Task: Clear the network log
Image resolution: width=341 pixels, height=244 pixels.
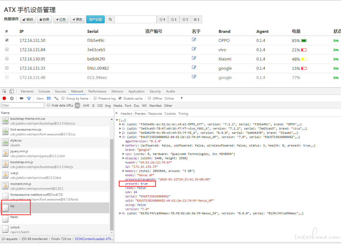Action: point(12,99)
